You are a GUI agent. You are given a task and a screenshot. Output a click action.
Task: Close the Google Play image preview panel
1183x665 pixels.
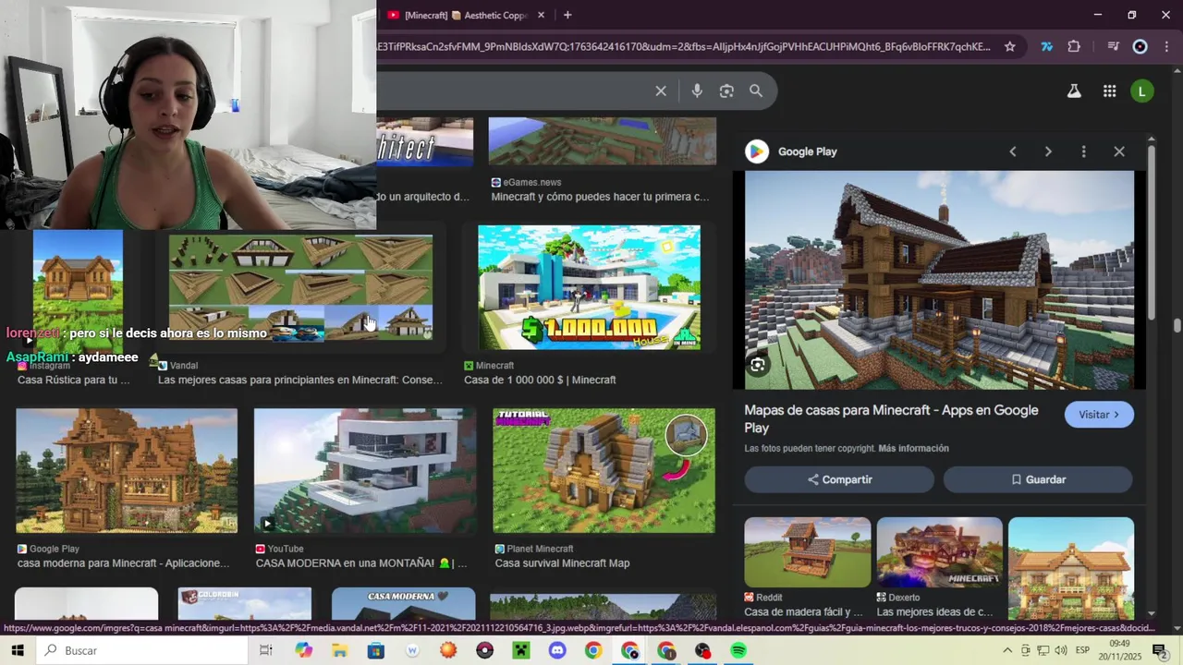(x=1119, y=151)
